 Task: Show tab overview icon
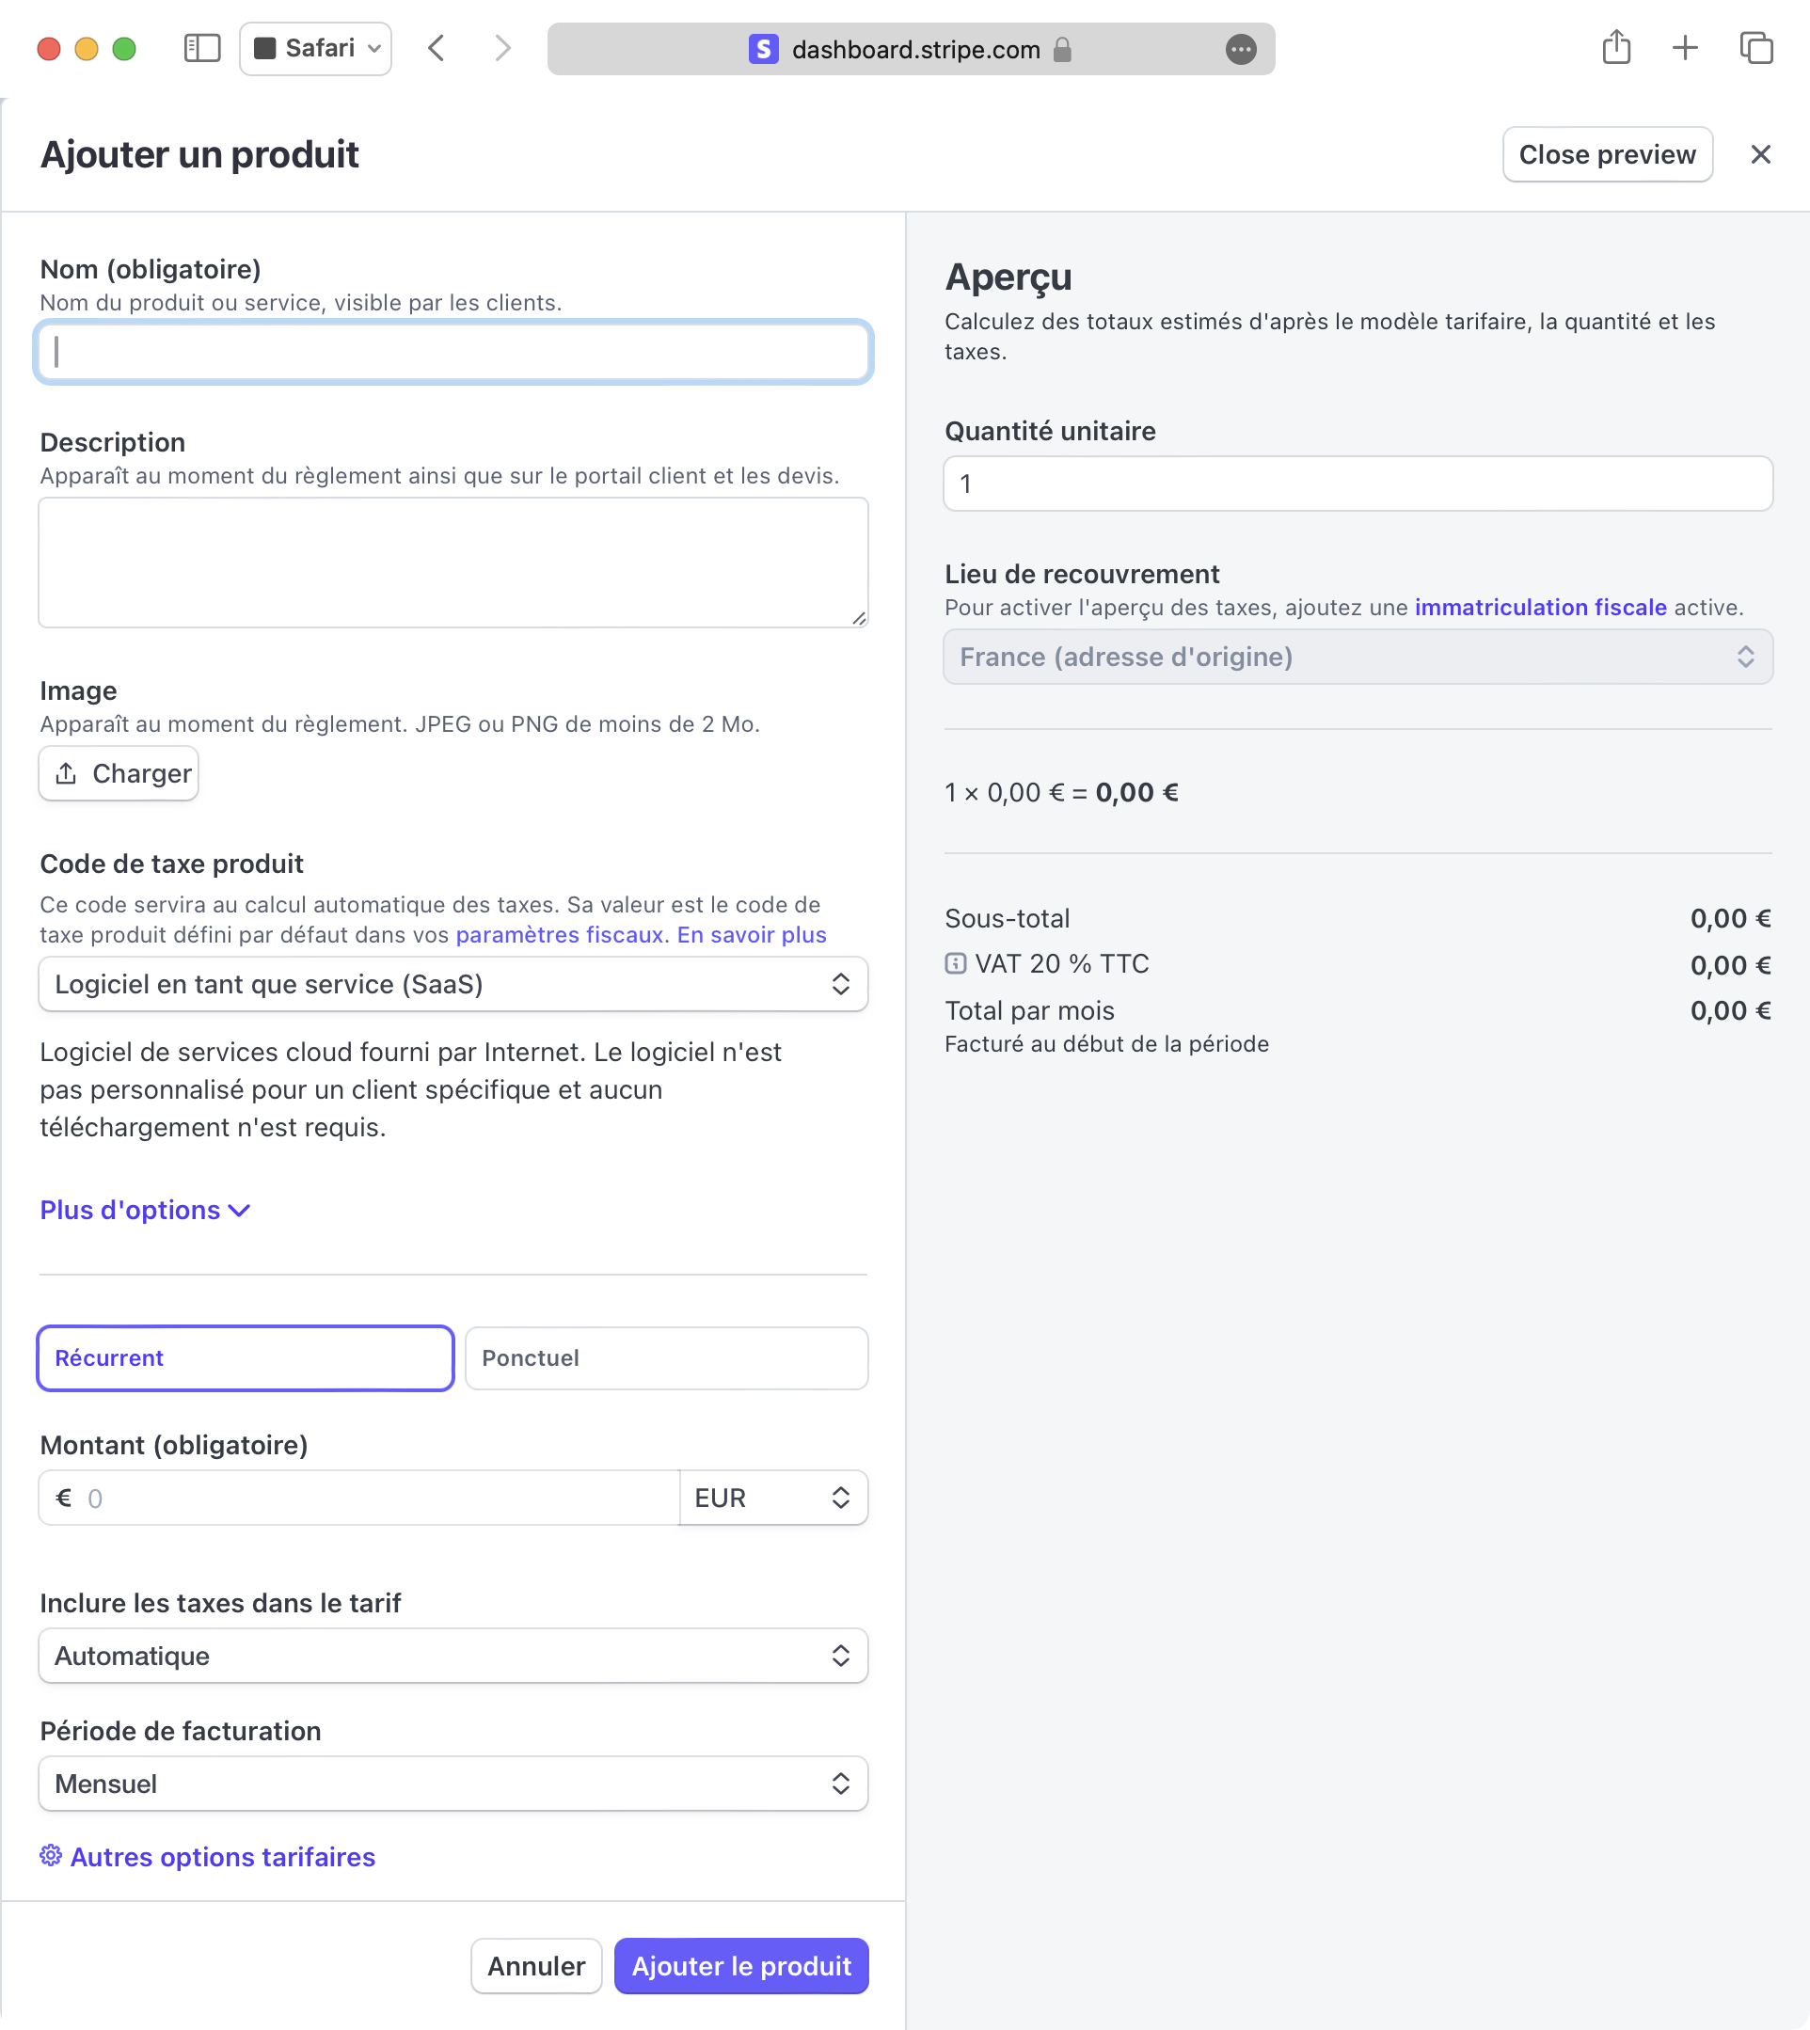point(1755,48)
